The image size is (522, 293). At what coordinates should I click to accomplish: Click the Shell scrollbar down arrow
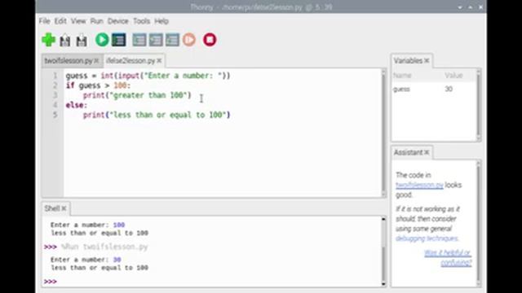pos(383,284)
